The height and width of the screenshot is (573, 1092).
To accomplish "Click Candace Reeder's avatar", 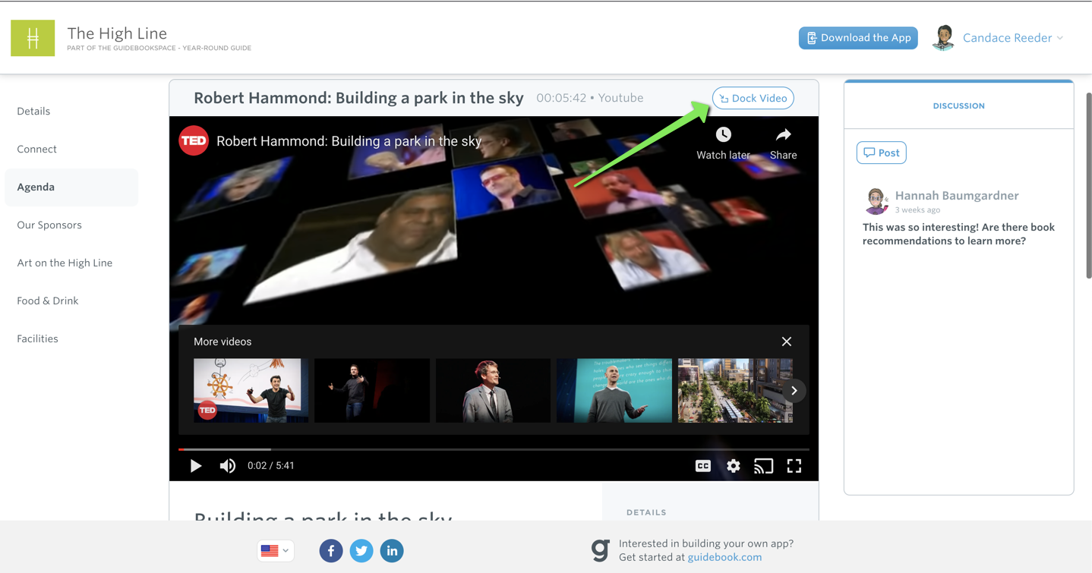I will point(943,38).
